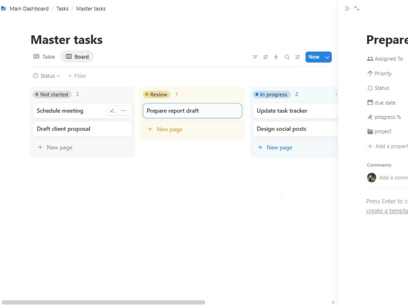Add a filter with + Filter

pos(77,76)
